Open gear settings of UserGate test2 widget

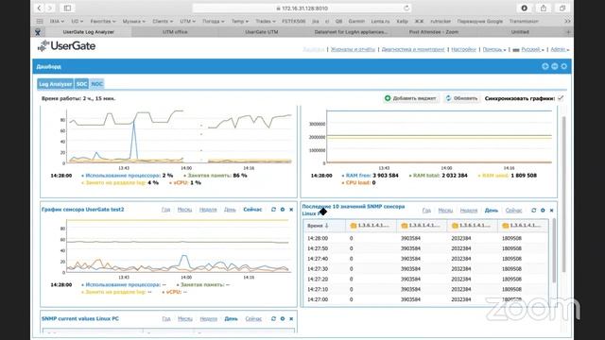pyautogui.click(x=283, y=210)
